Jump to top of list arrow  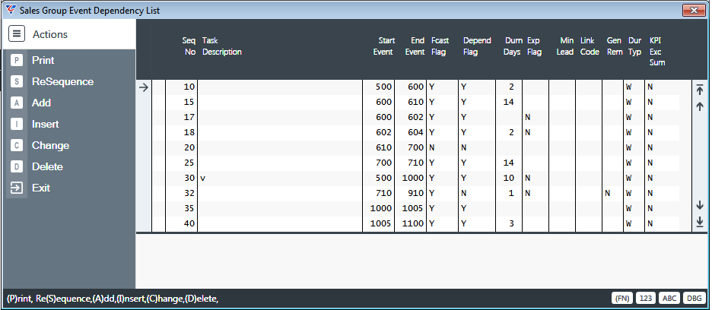click(x=700, y=90)
